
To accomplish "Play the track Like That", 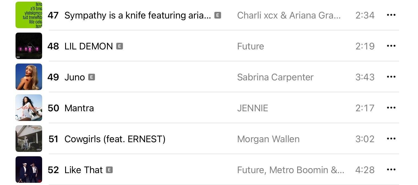I will coord(83,170).
